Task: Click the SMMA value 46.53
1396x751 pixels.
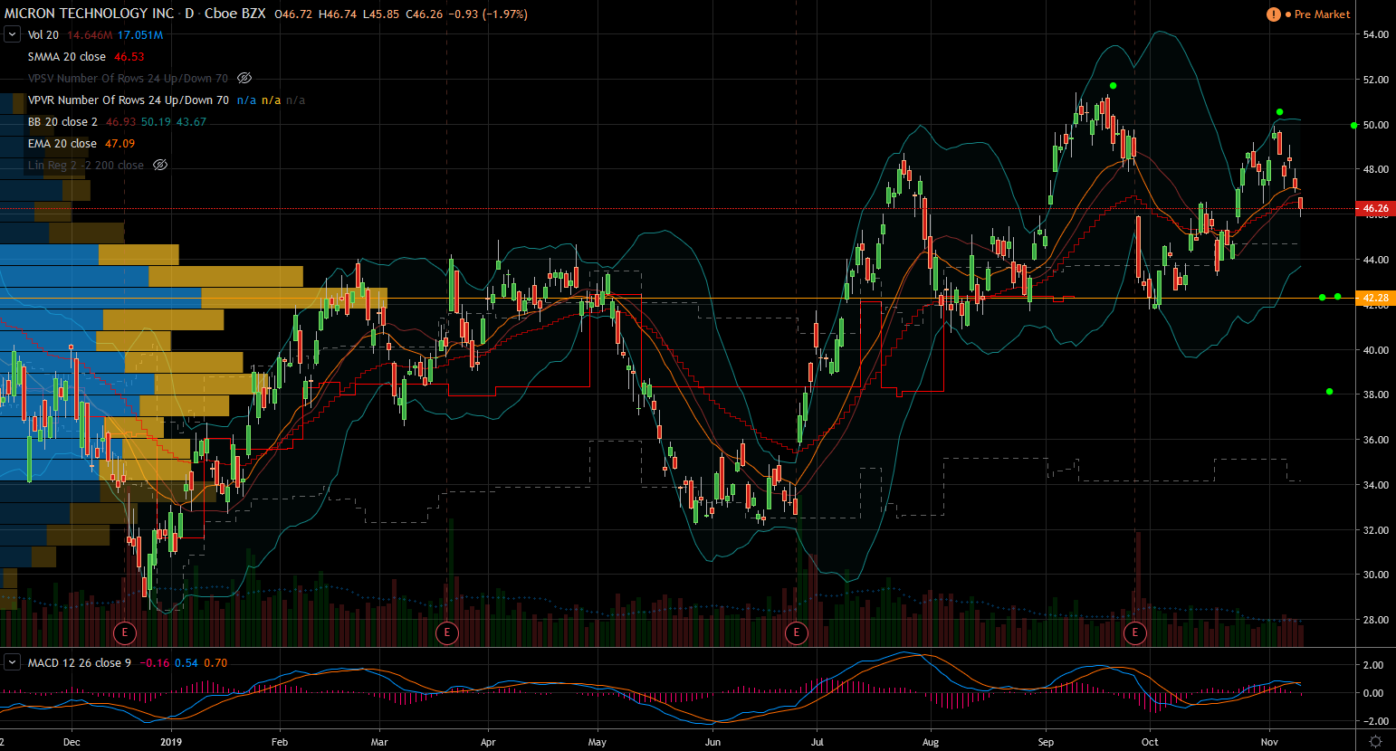Action: [x=129, y=57]
